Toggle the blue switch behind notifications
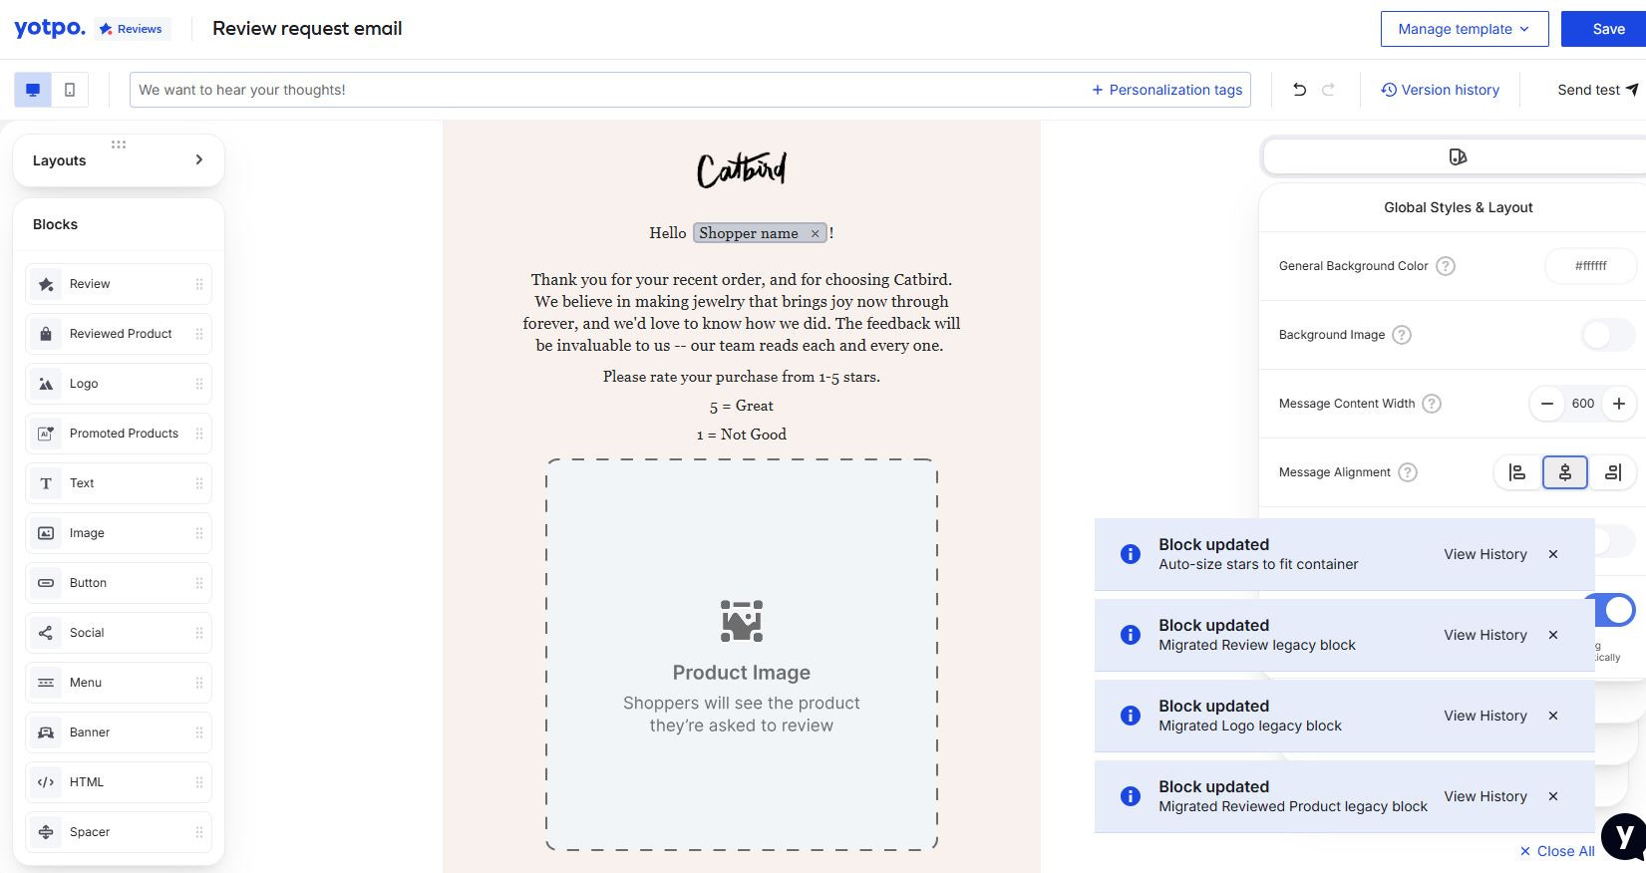This screenshot has width=1646, height=873. tap(1615, 610)
